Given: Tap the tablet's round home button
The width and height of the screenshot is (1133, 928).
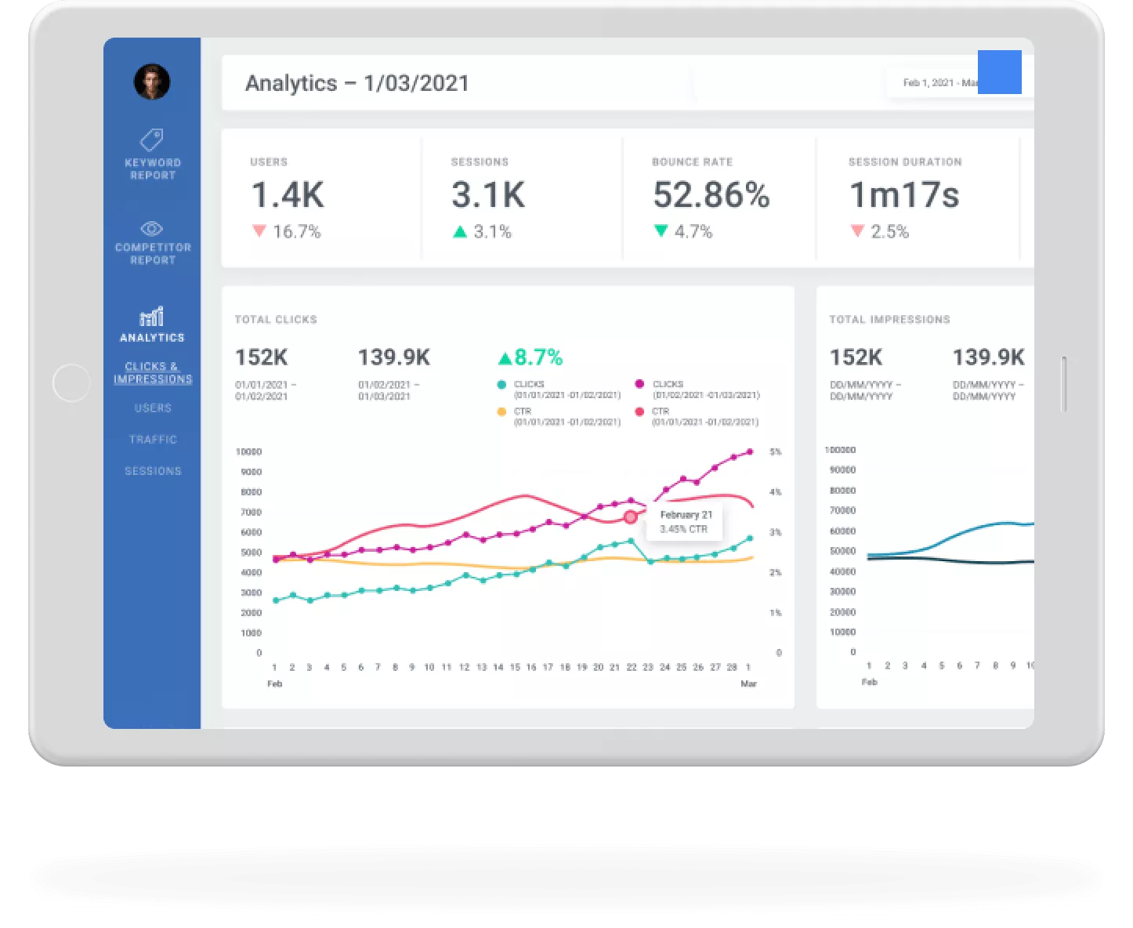Looking at the screenshot, I should [71, 383].
